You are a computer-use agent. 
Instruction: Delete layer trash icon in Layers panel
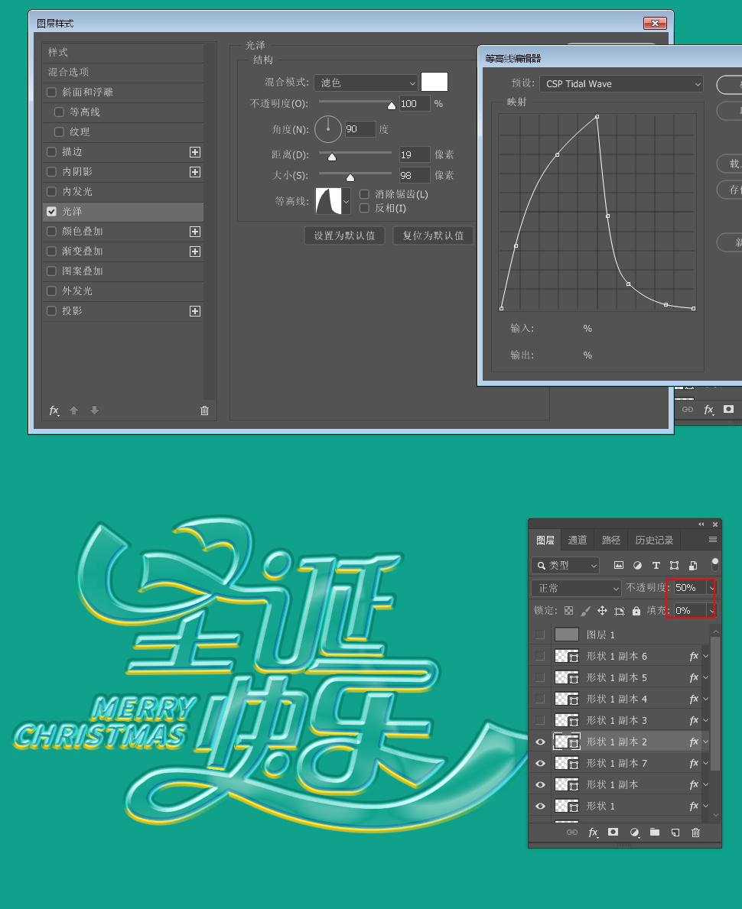click(x=695, y=833)
